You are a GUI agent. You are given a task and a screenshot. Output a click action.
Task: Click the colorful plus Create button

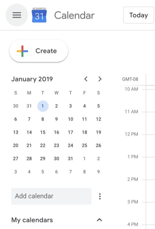click(x=39, y=51)
